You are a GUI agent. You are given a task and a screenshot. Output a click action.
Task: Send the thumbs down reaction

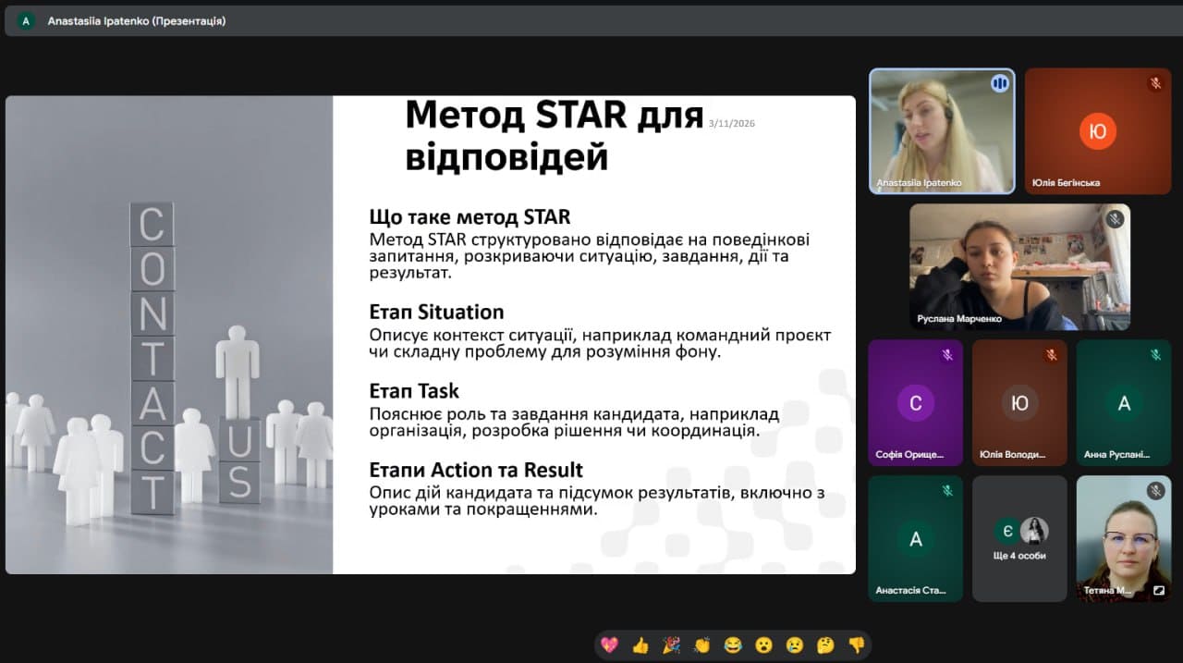click(856, 645)
